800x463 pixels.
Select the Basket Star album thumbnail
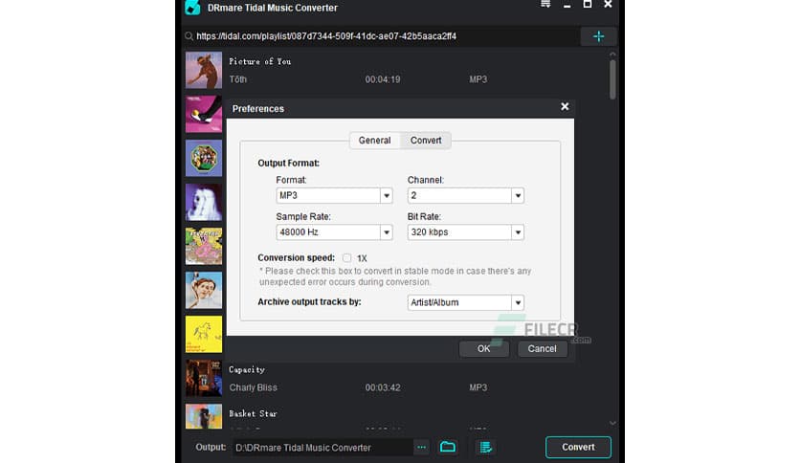[x=204, y=416]
